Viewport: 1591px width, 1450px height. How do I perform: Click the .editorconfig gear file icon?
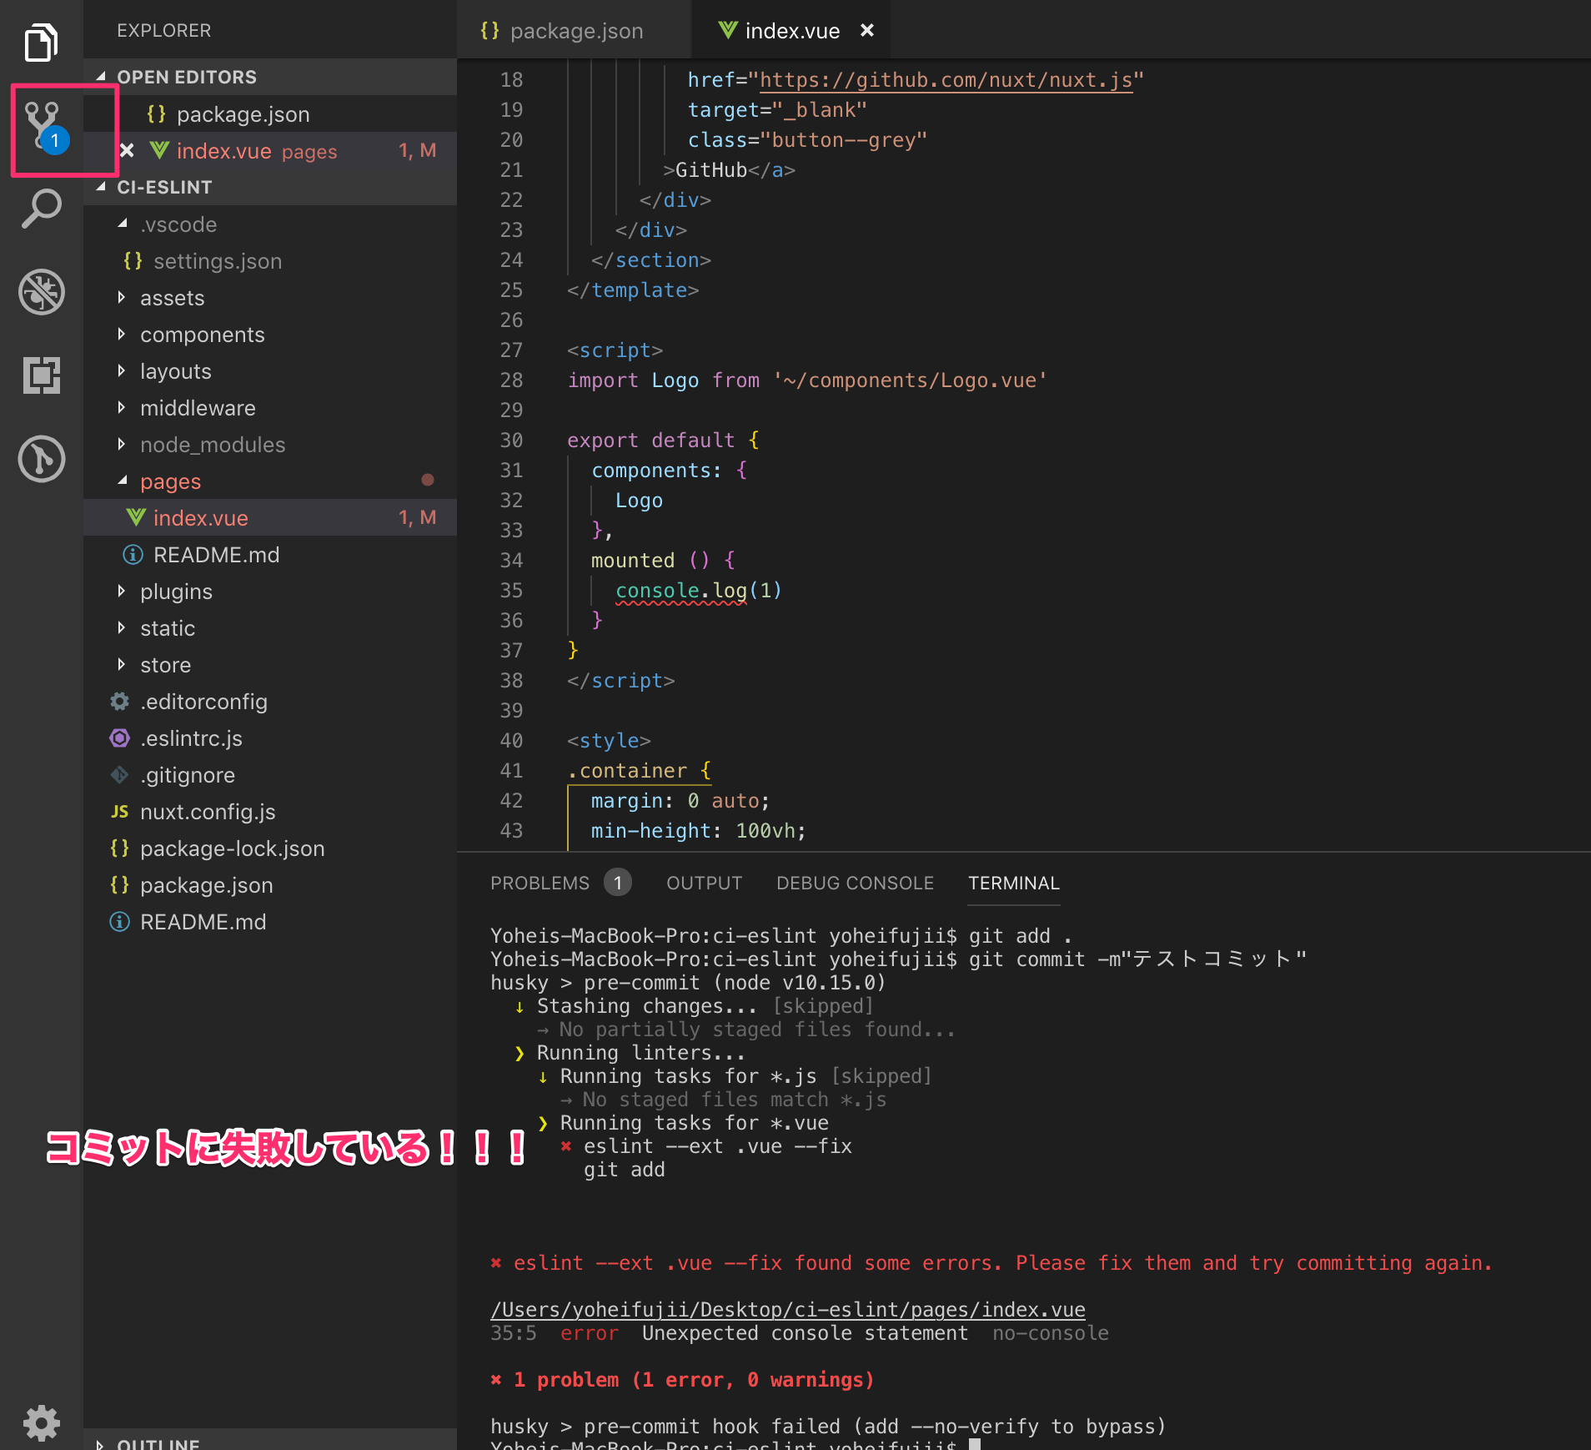click(x=120, y=702)
